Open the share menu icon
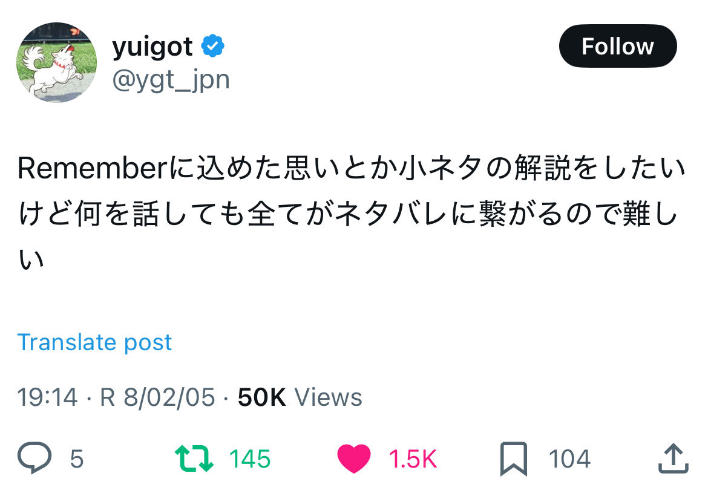Screen dimensions: 708x499 (x=673, y=459)
